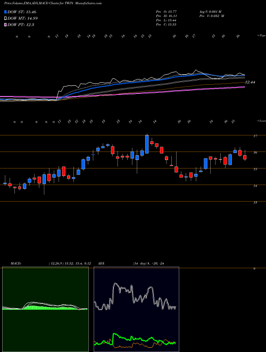Click the 'Pre C: 15.55' value

167,25
